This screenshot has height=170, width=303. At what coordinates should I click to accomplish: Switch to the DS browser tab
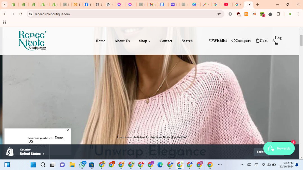(x=75, y=4)
